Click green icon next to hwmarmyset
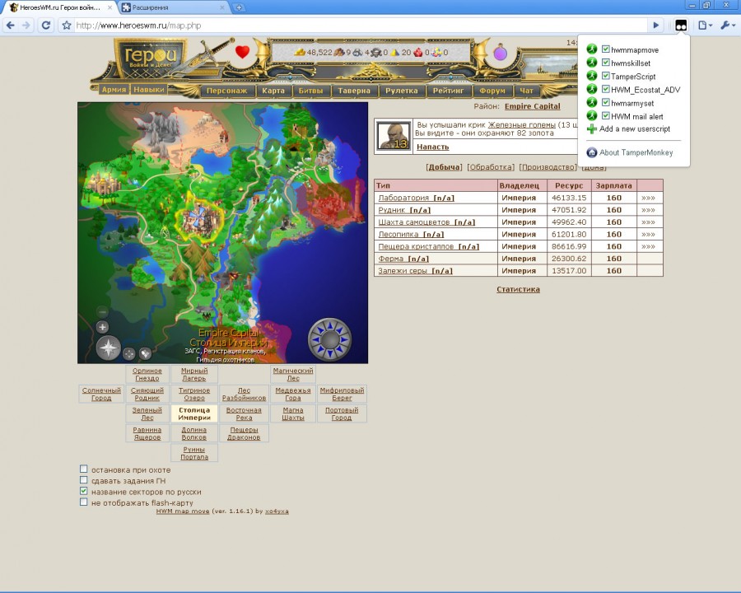The image size is (741, 593). pos(592,102)
